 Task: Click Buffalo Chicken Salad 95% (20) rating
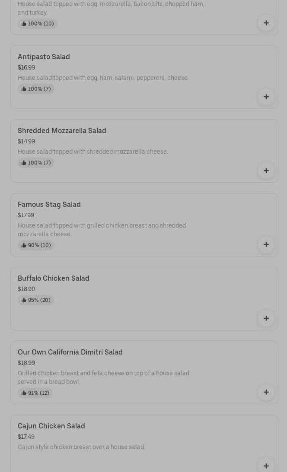pyautogui.click(x=36, y=300)
